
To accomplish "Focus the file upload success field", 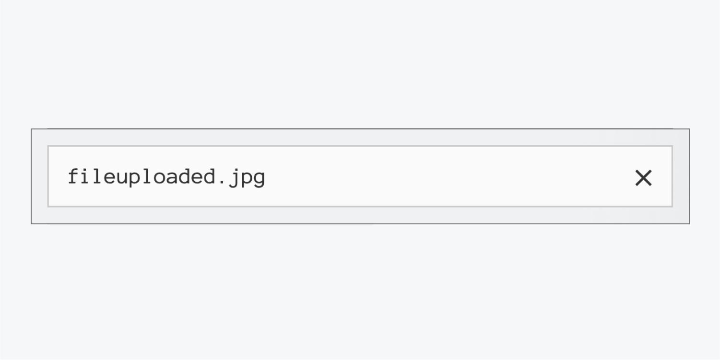I will [360, 176].
